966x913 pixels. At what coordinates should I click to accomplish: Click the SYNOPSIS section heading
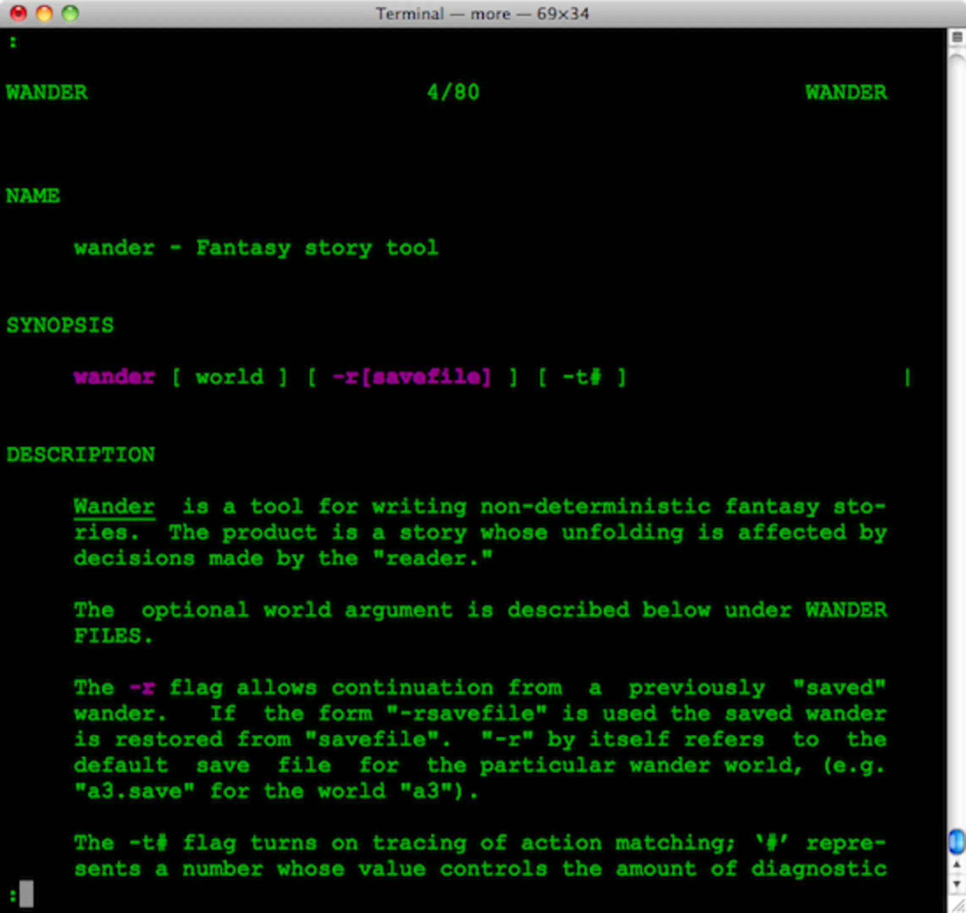tap(60, 325)
